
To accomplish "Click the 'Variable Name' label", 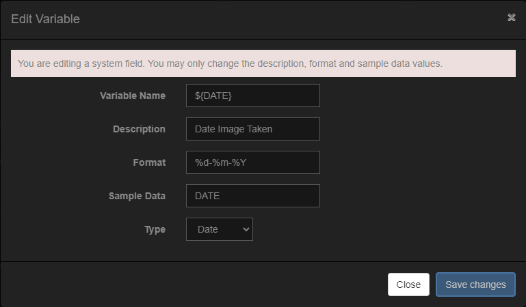I will (x=133, y=96).
